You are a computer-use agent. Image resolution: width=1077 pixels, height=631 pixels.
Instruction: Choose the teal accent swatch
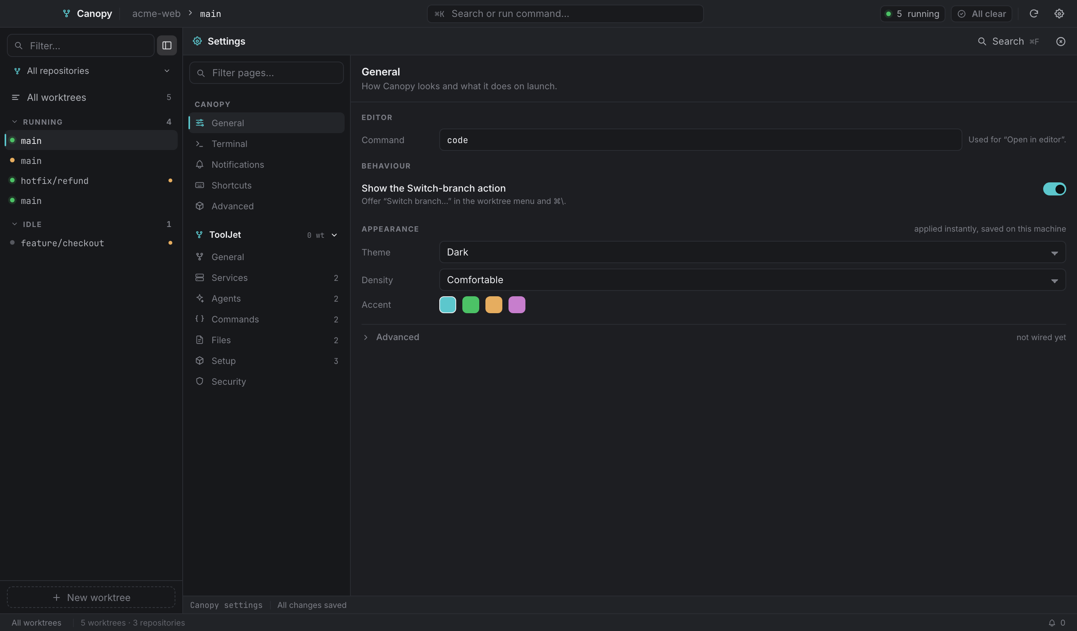[447, 305]
